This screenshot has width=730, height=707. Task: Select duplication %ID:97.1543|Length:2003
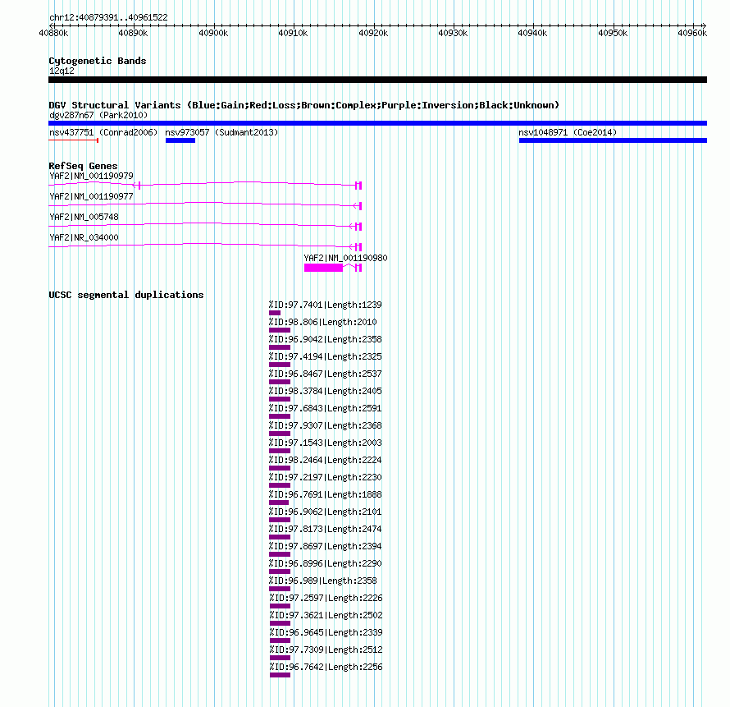coord(280,451)
